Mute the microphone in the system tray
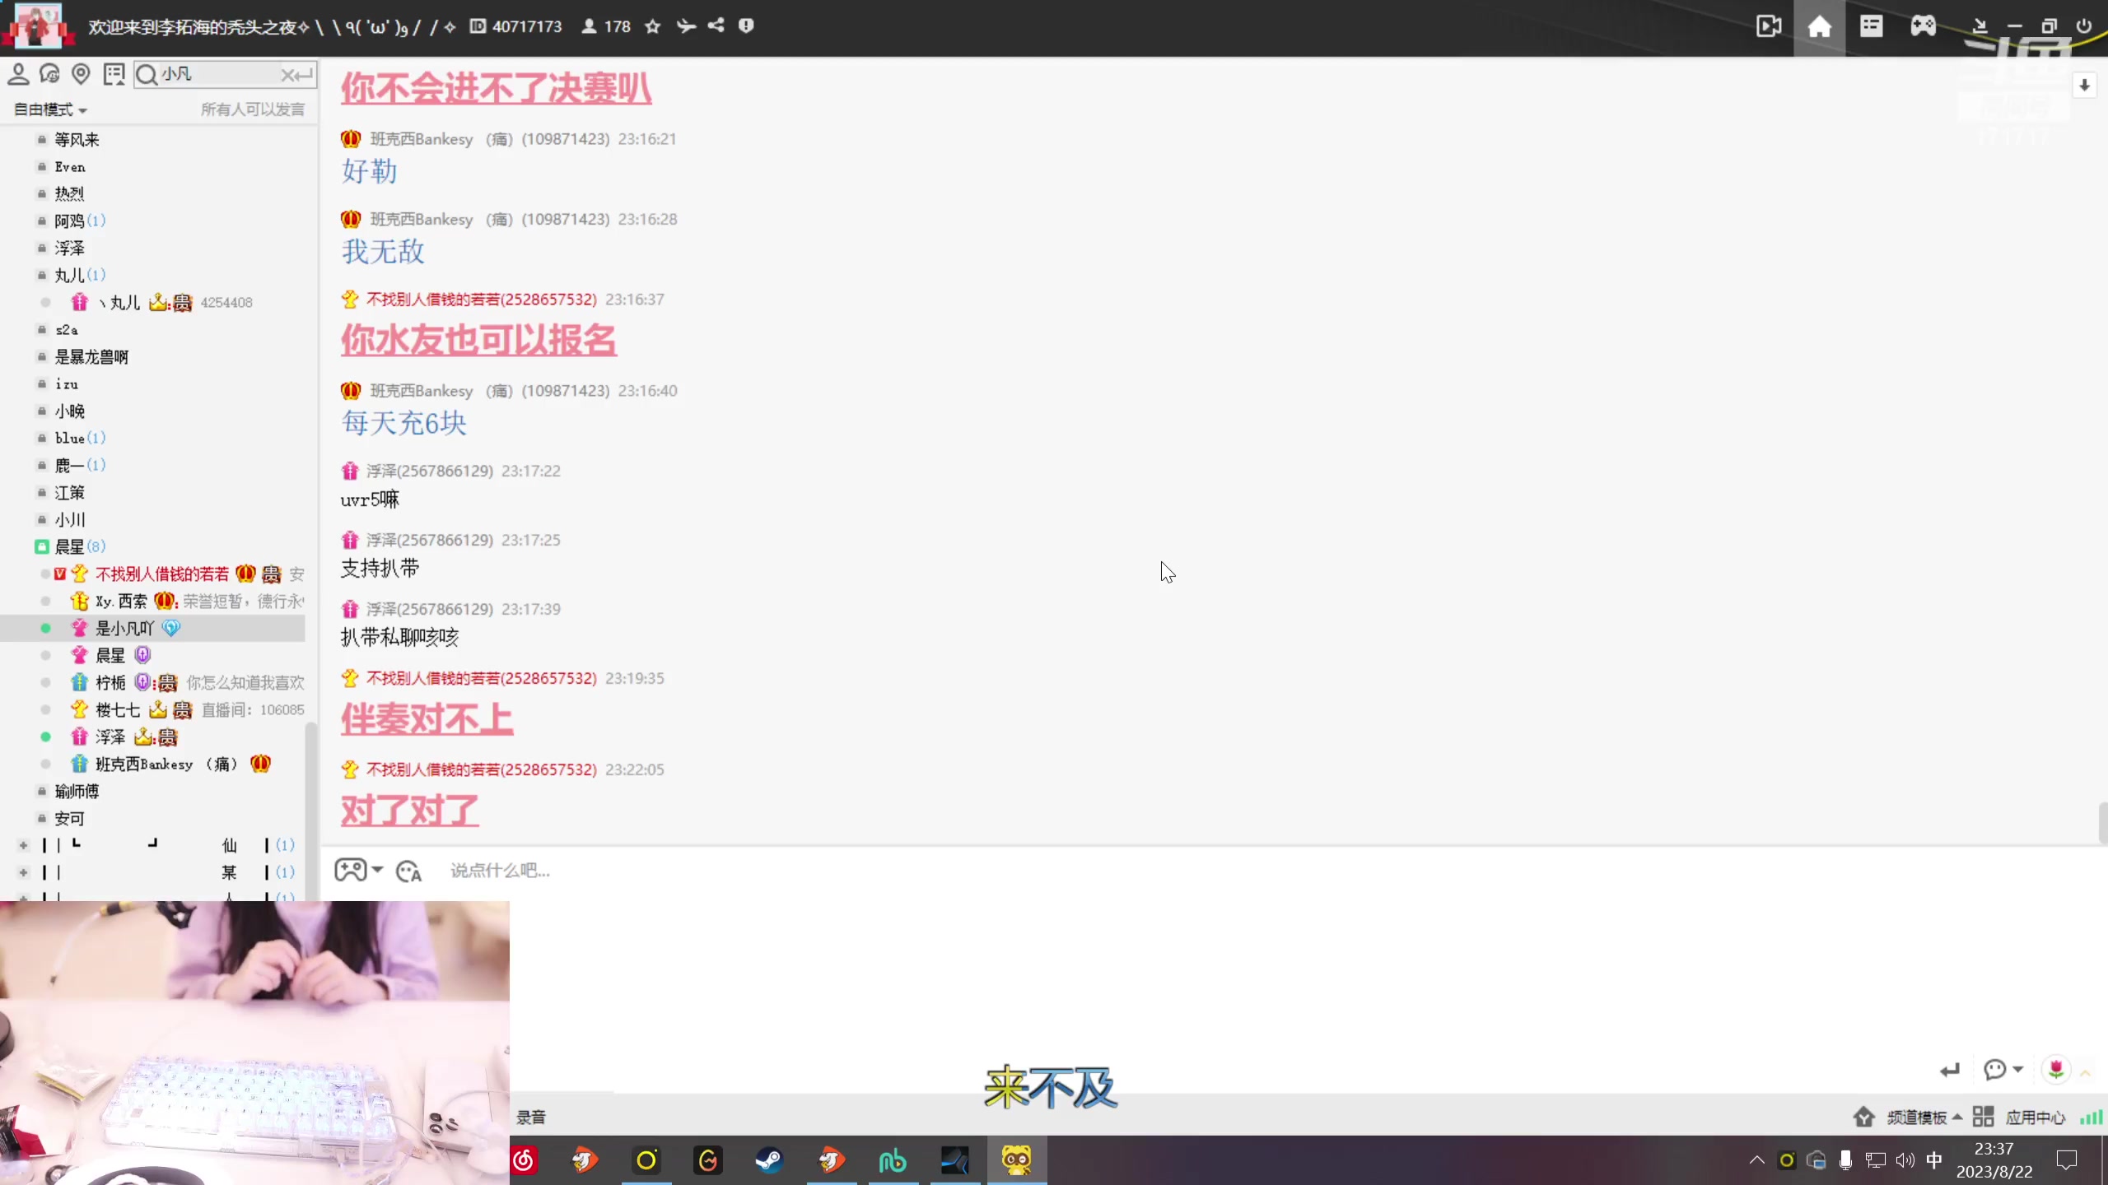The height and width of the screenshot is (1185, 2108). 1845,1160
